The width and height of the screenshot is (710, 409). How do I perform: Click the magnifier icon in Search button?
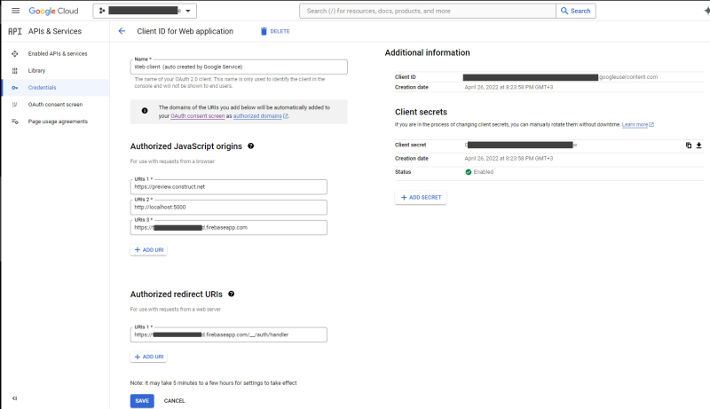click(564, 11)
